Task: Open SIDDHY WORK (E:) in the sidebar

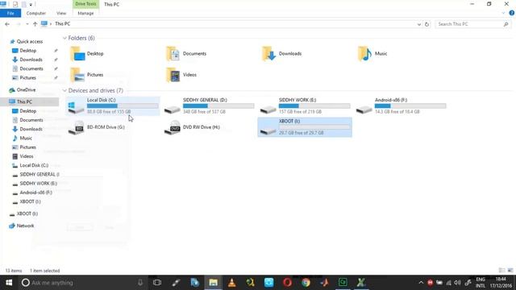Action: click(38, 184)
